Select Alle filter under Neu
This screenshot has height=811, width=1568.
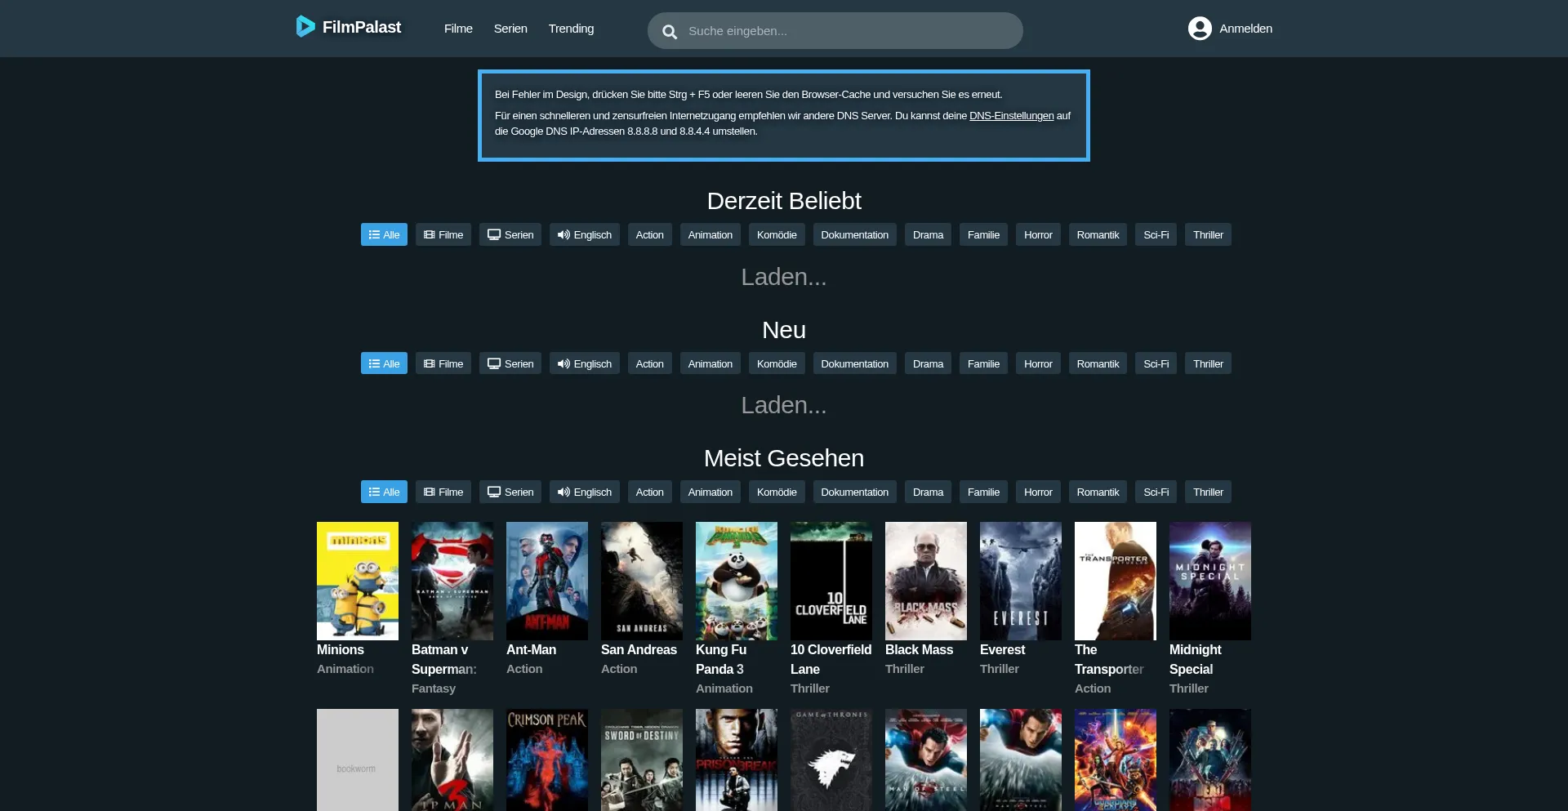pyautogui.click(x=384, y=363)
